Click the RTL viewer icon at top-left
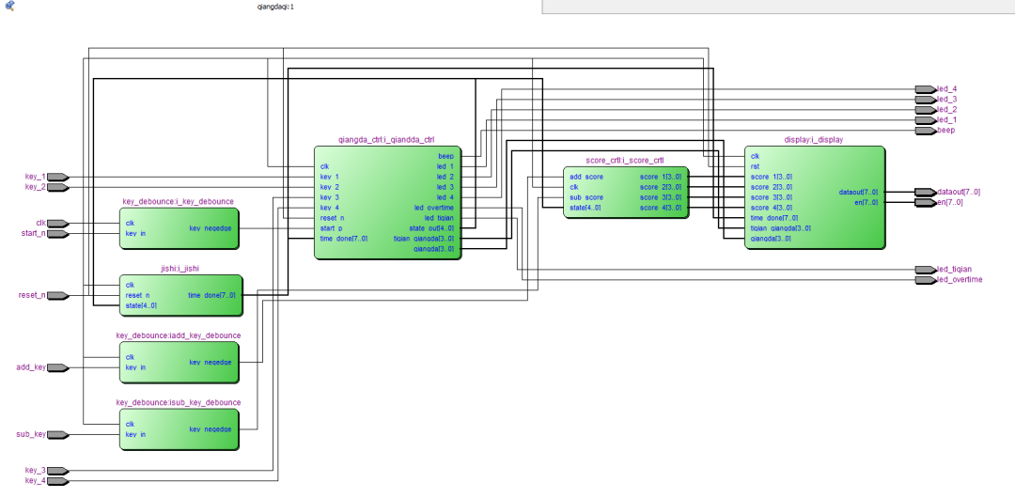 tap(9, 6)
